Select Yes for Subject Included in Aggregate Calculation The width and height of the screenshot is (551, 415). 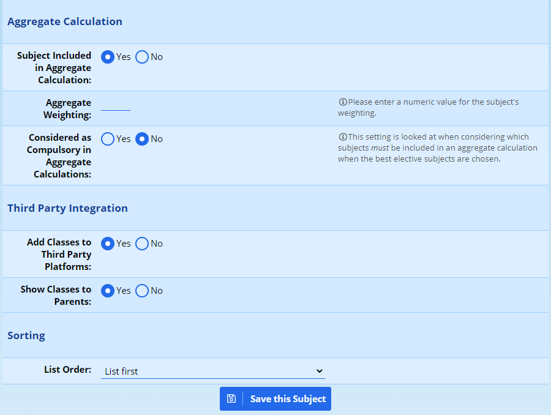tap(108, 57)
